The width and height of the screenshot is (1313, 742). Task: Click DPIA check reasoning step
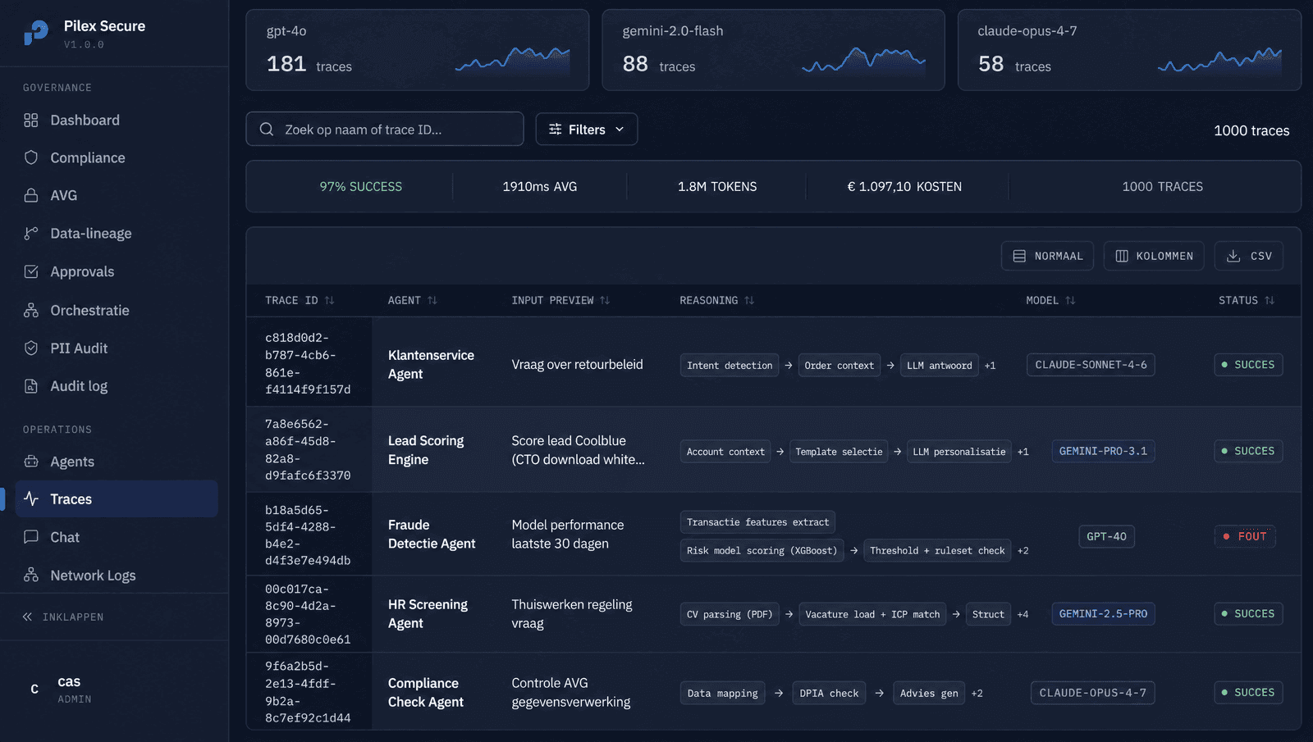(x=829, y=694)
